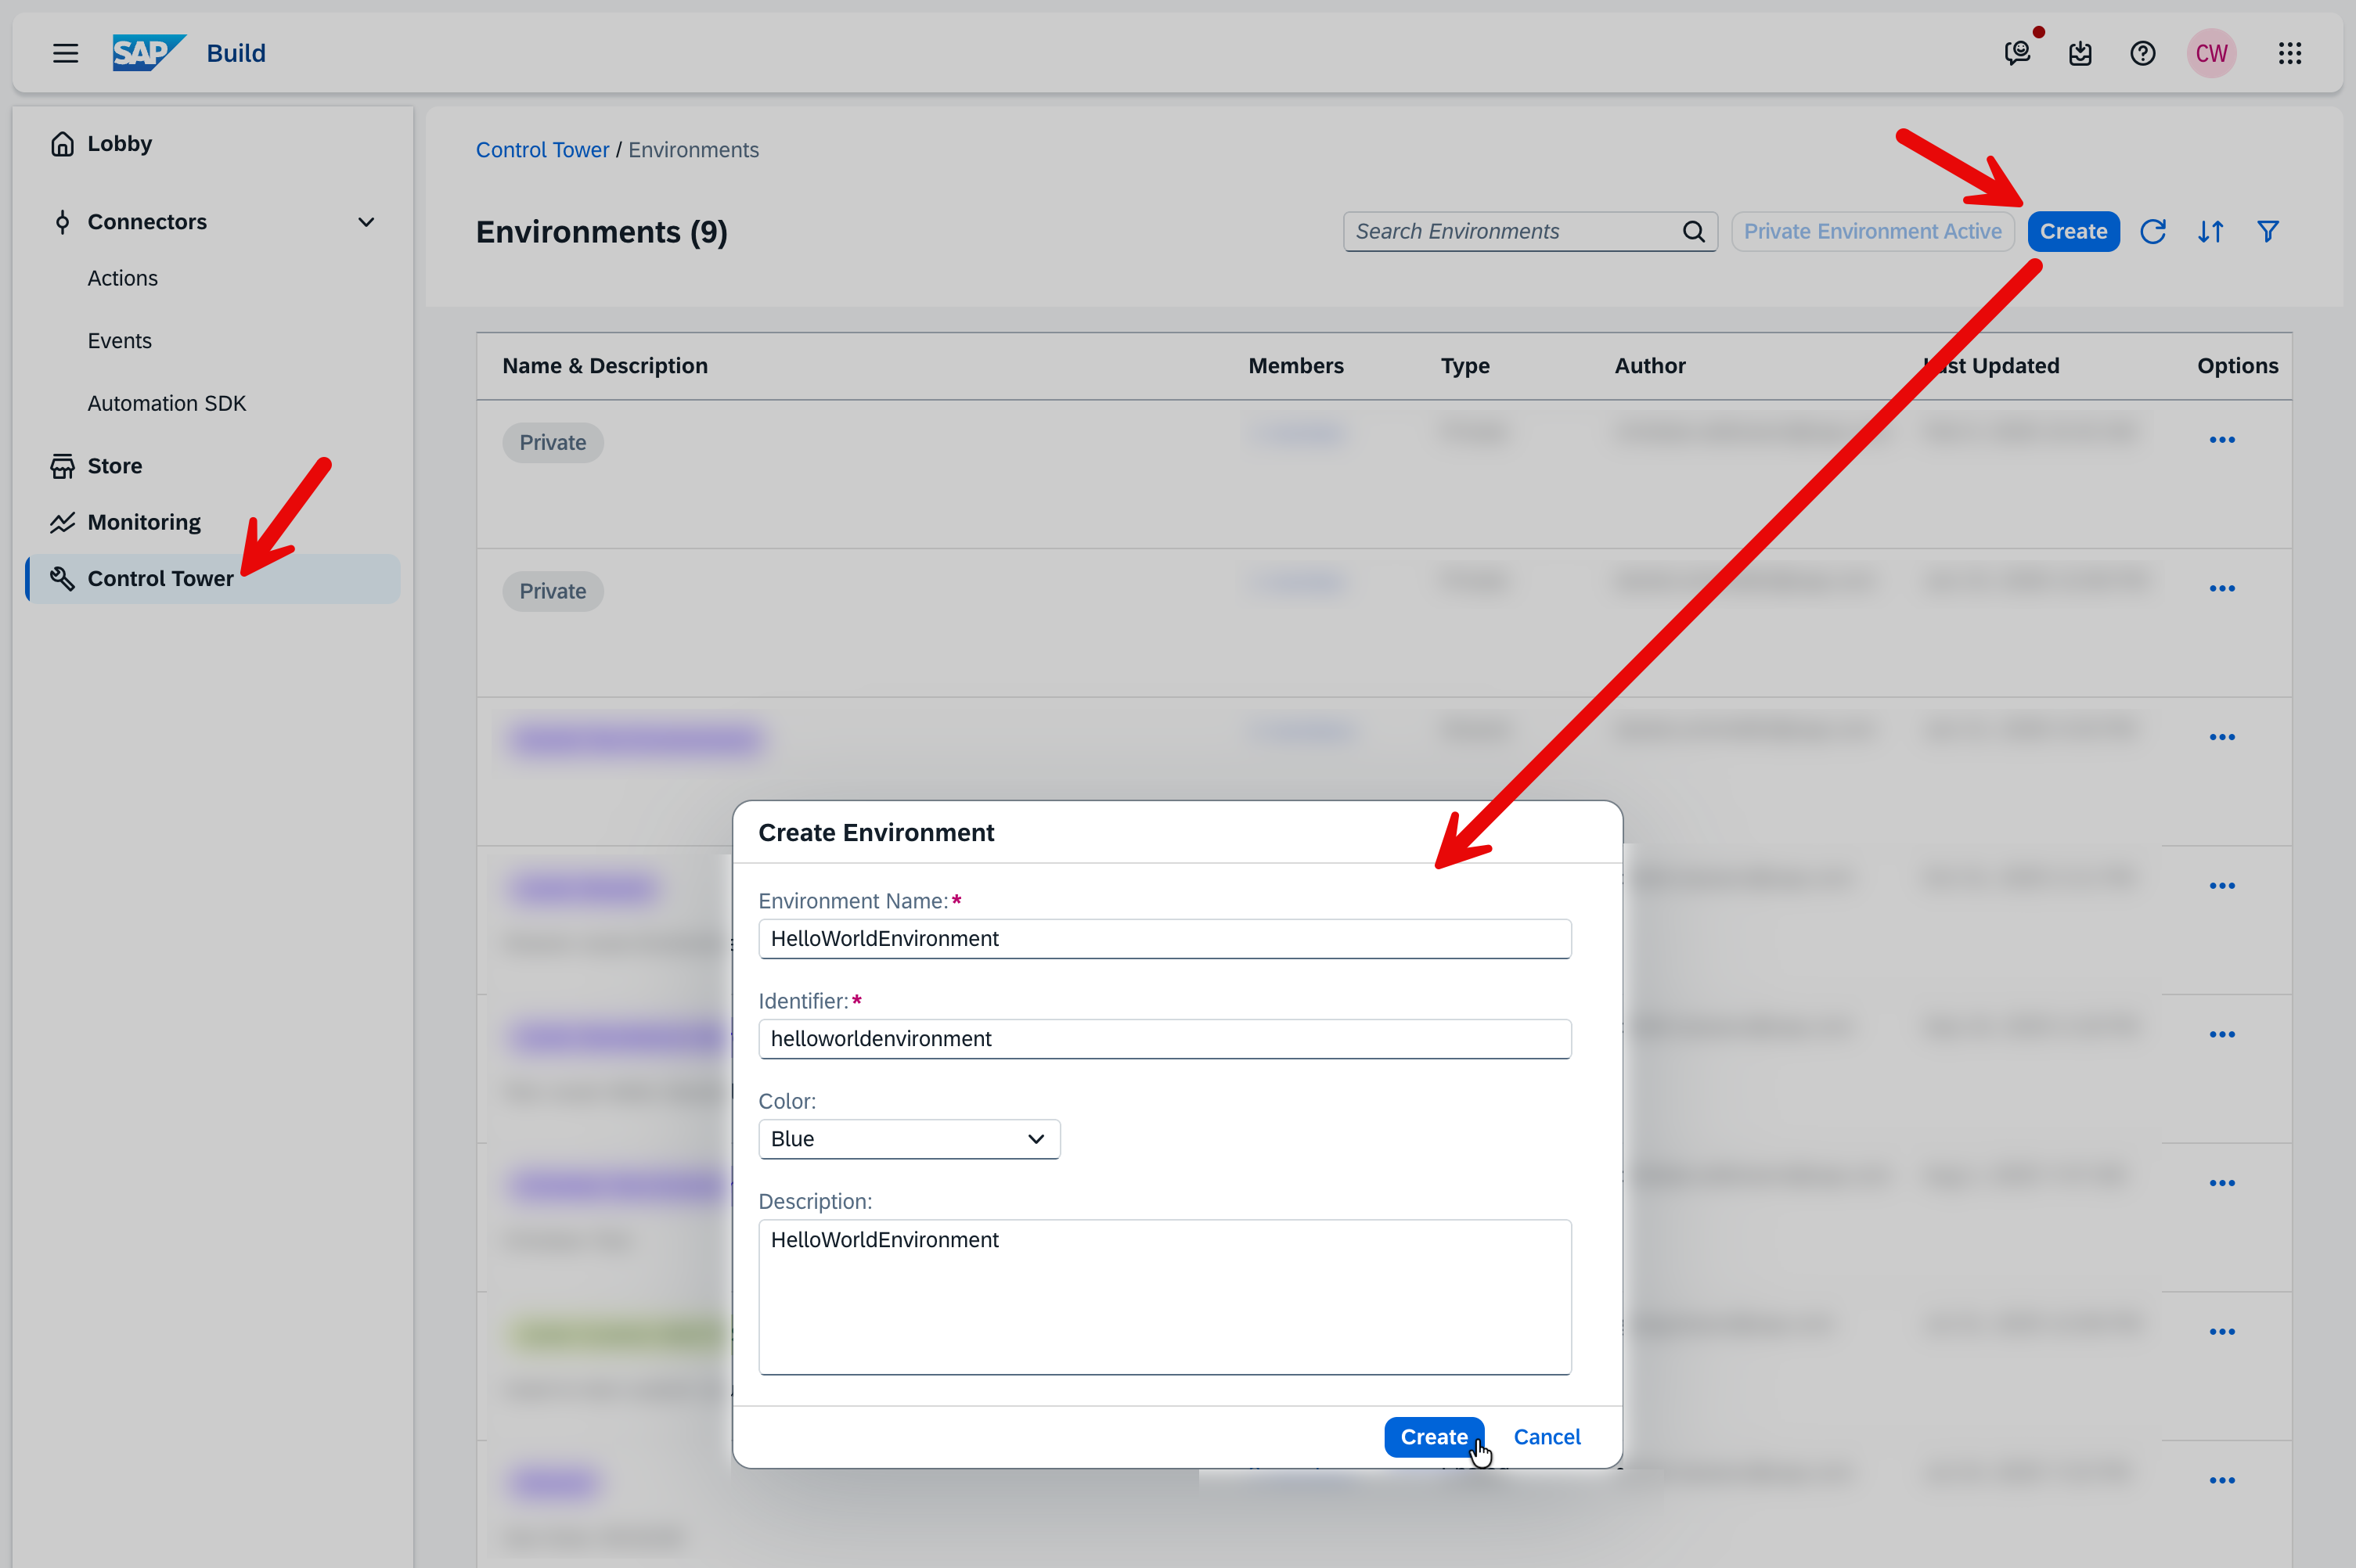Confirm Create in the dialog footer
Image resolution: width=2356 pixels, height=1568 pixels.
1432,1437
